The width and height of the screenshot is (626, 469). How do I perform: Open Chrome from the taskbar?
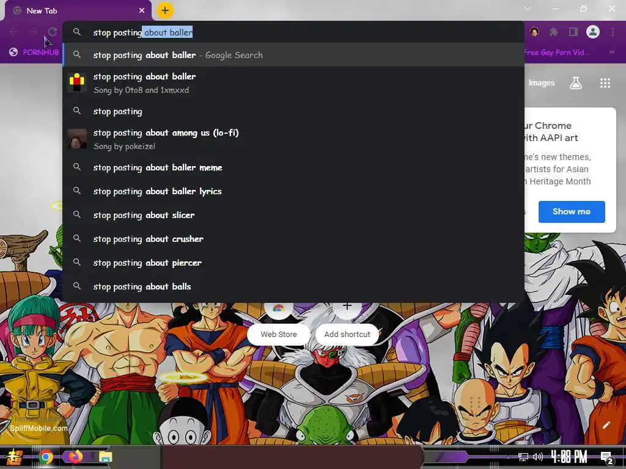46,457
